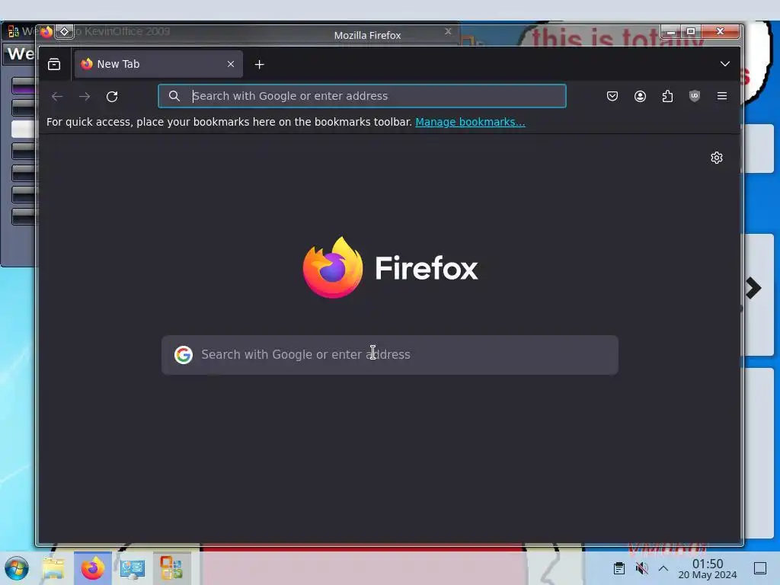Open the hamburger application menu
The image size is (780, 585).
(x=722, y=96)
